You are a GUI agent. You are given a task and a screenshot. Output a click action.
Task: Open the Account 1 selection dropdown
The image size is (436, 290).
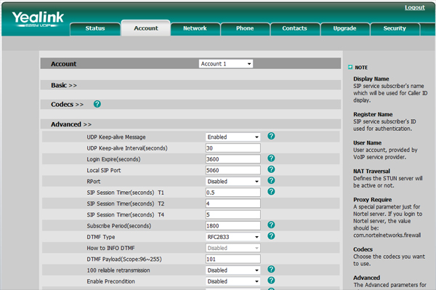pyautogui.click(x=226, y=64)
